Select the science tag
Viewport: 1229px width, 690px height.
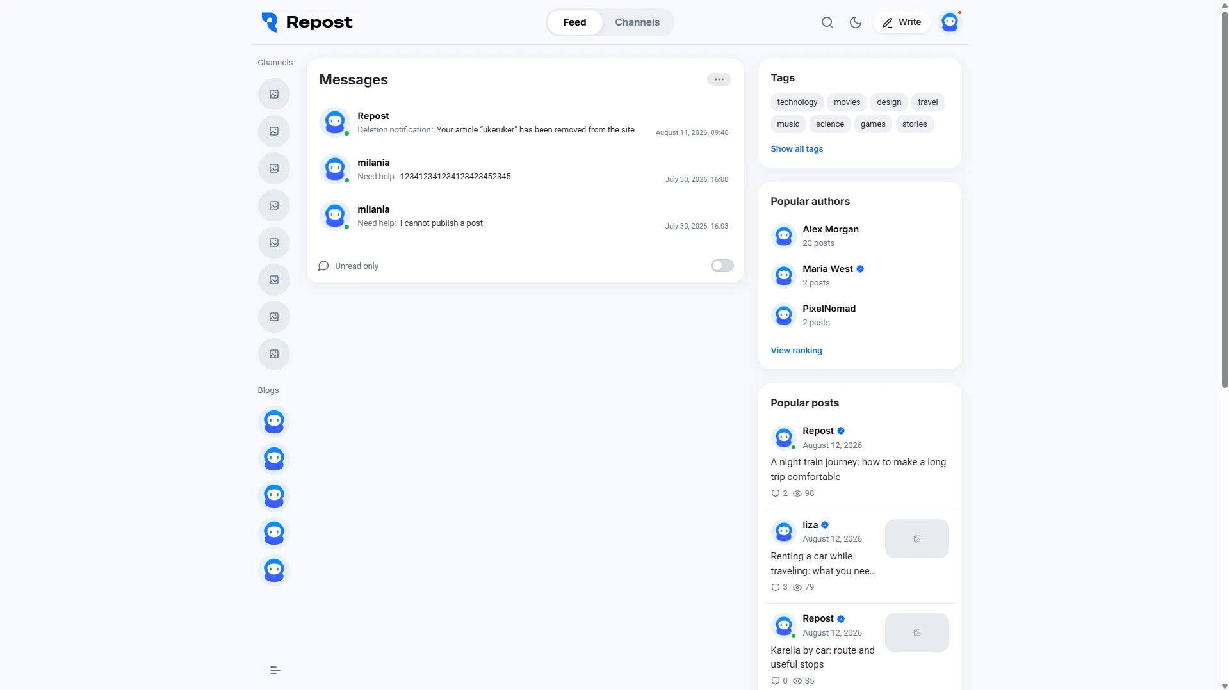point(829,124)
